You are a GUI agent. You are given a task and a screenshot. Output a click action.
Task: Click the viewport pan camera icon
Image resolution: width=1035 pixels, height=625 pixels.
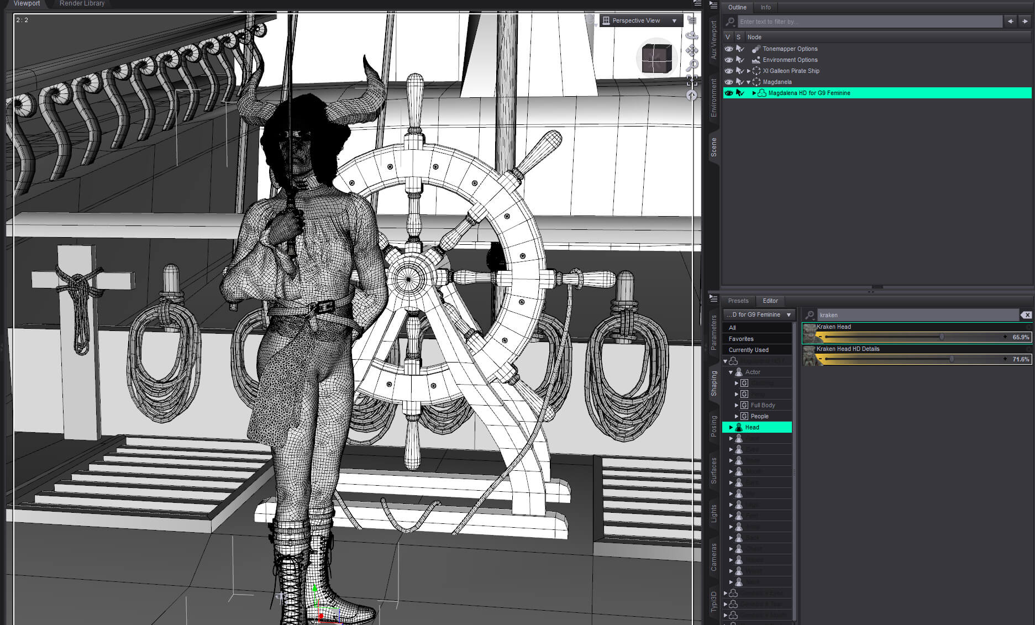click(692, 50)
